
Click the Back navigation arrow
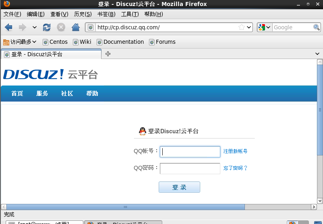[x=8, y=27]
